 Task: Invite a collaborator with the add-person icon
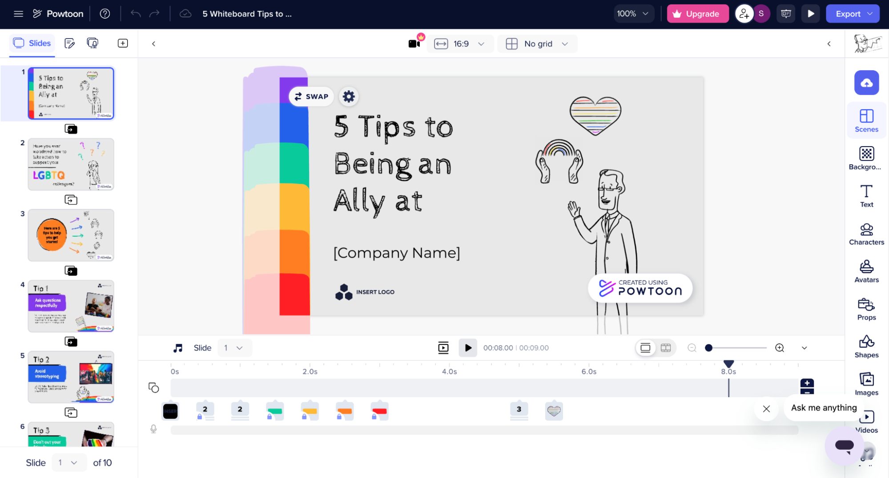[x=744, y=14]
